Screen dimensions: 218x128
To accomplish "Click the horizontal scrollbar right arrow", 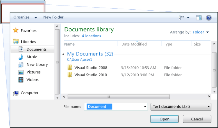I will click(209, 96).
